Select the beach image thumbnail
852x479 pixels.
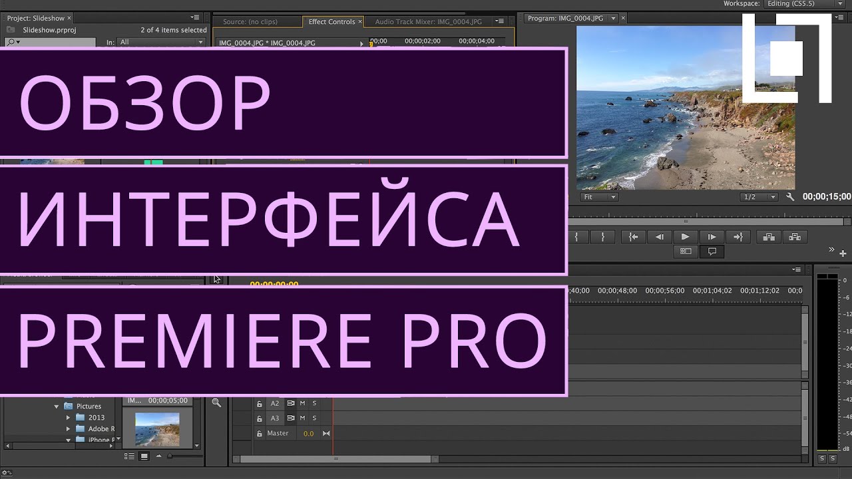point(157,429)
